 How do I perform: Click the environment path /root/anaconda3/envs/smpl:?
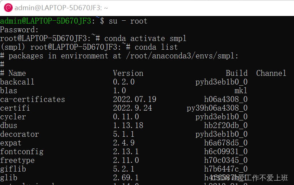click(182, 56)
